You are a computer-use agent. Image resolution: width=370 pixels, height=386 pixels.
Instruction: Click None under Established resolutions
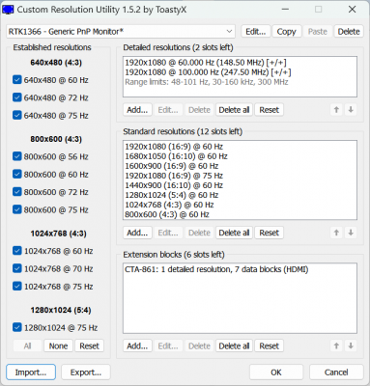[x=58, y=346]
